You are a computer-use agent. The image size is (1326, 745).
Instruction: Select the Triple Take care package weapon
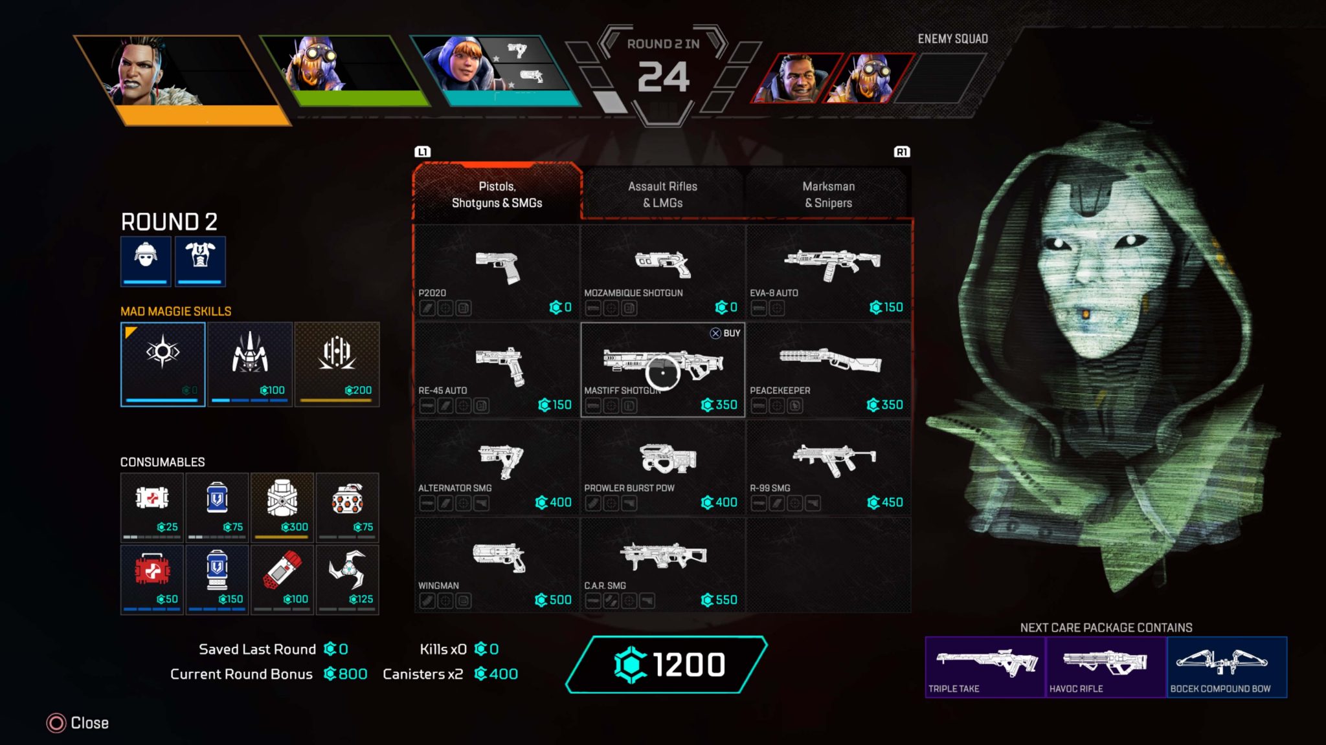point(985,664)
